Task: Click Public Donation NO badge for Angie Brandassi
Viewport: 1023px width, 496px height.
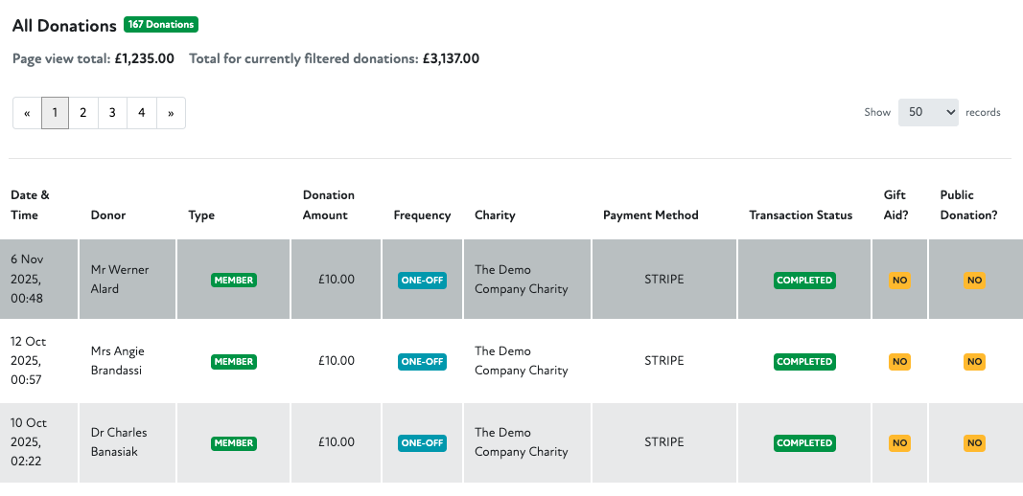Action: point(974,362)
